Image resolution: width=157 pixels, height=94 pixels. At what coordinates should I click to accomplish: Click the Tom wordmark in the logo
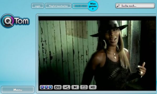[x=22, y=21]
